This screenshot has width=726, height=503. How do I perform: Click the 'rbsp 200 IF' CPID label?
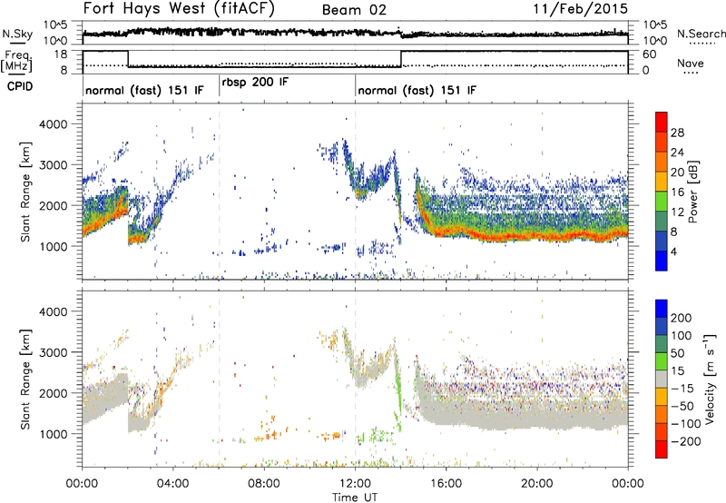(255, 83)
